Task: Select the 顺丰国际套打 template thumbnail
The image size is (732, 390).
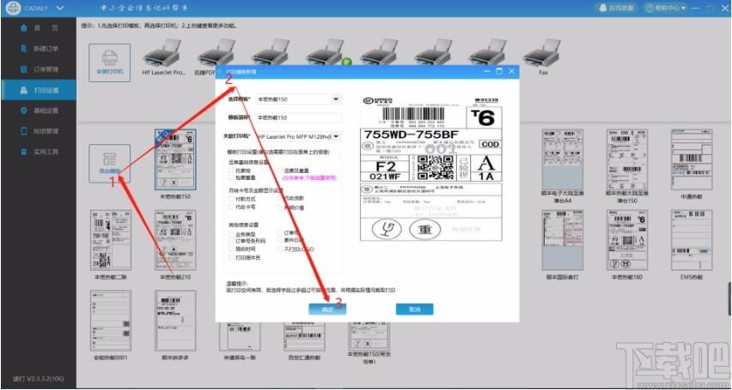Action: [563, 240]
